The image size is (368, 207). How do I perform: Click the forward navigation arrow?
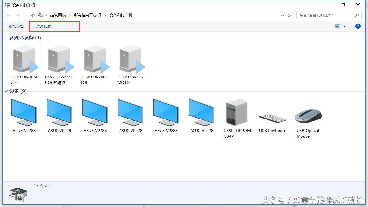18,16
